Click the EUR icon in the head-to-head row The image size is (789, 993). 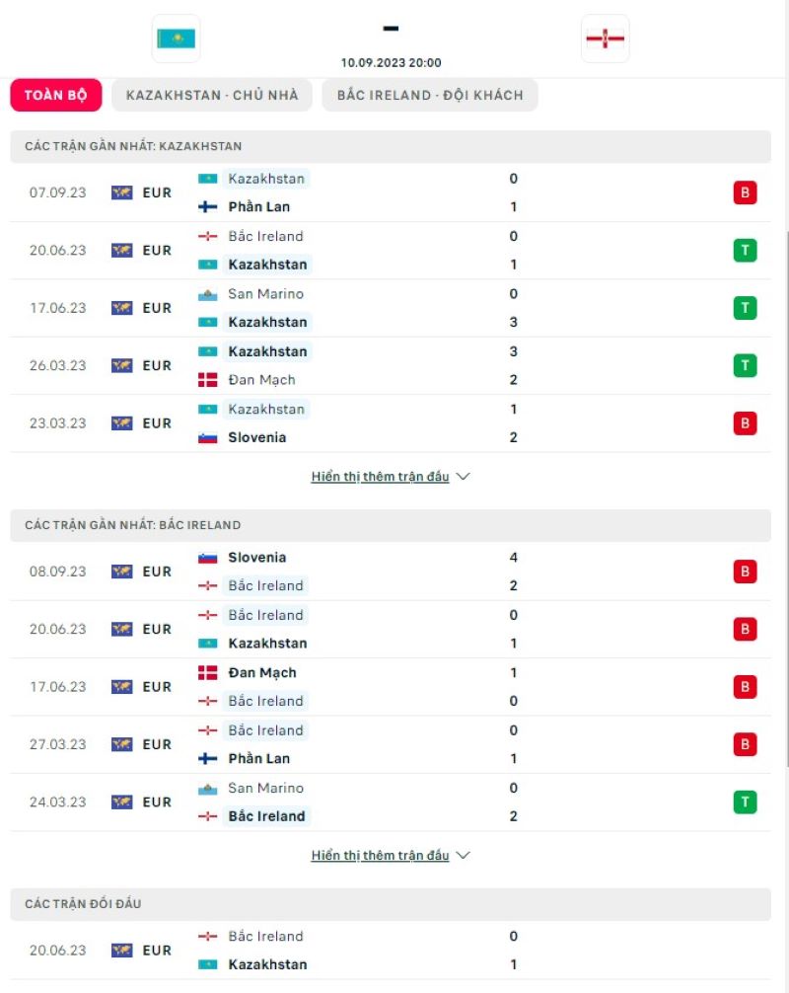(120, 950)
